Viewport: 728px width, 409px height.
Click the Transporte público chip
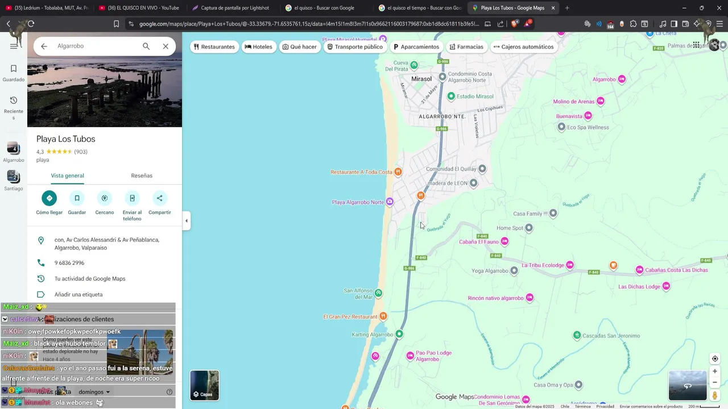pyautogui.click(x=355, y=47)
